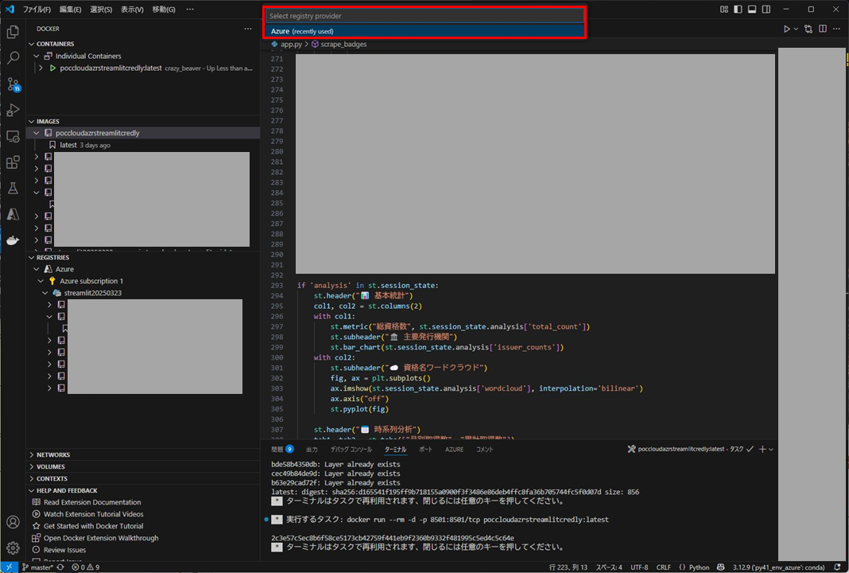The width and height of the screenshot is (849, 573).
Task: Open the Search view icon
Action: 13,58
